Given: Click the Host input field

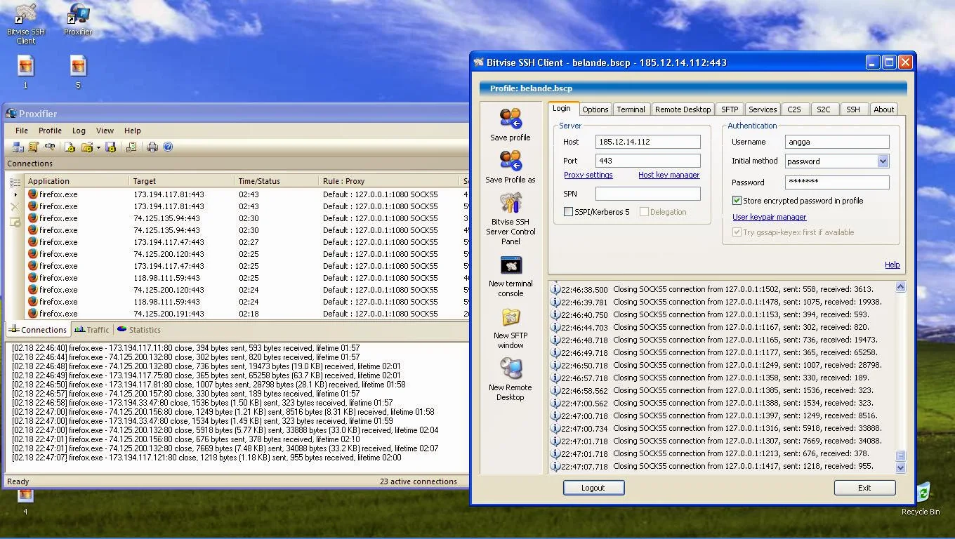Looking at the screenshot, I should point(647,142).
